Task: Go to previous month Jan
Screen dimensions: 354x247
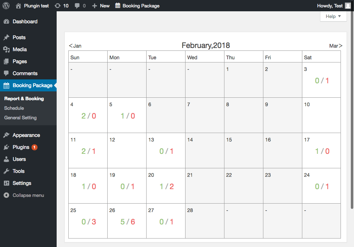Action: 75,46
